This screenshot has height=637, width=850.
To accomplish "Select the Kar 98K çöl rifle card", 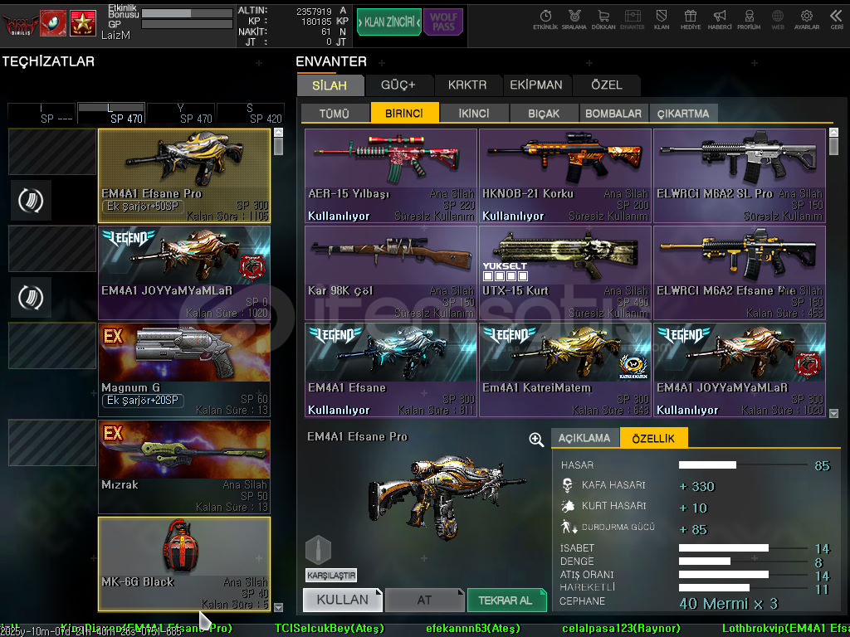I will (x=391, y=272).
